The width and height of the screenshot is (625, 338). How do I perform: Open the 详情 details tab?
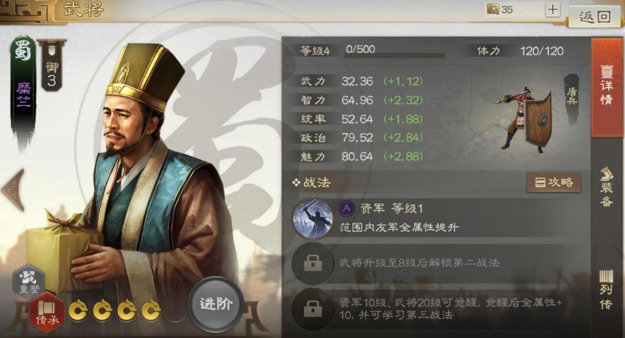click(607, 87)
